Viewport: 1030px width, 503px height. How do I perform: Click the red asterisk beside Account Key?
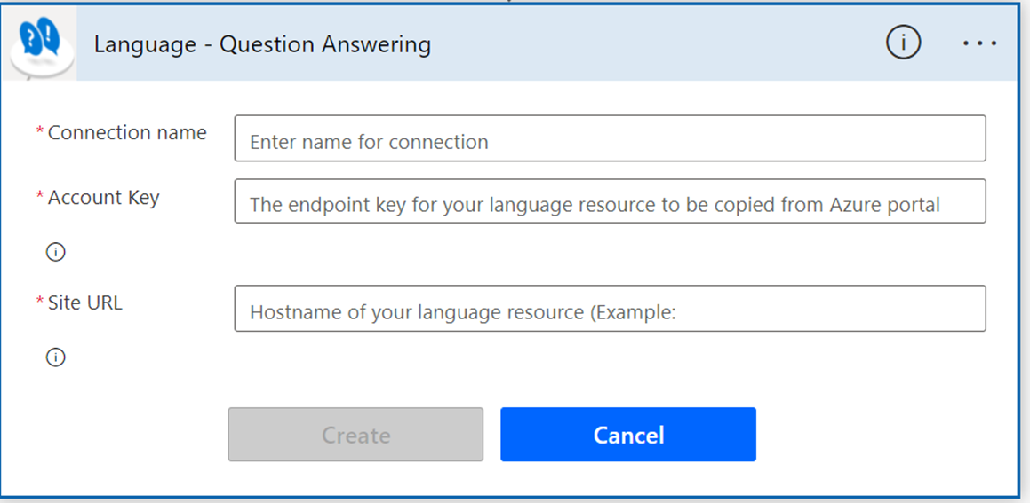coord(39,197)
